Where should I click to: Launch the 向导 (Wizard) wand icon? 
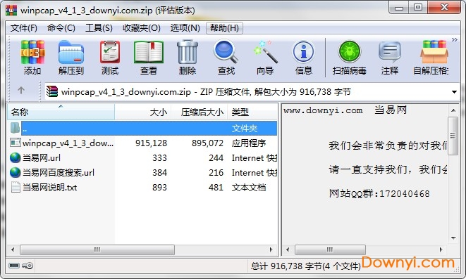click(265, 52)
